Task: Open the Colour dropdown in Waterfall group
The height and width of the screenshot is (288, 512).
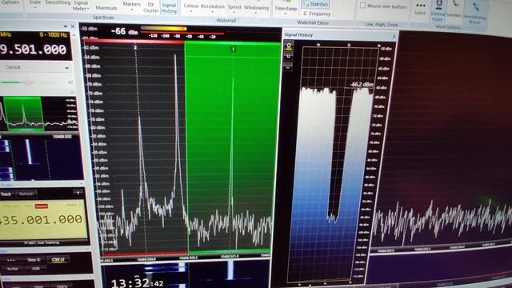Action: point(191,7)
